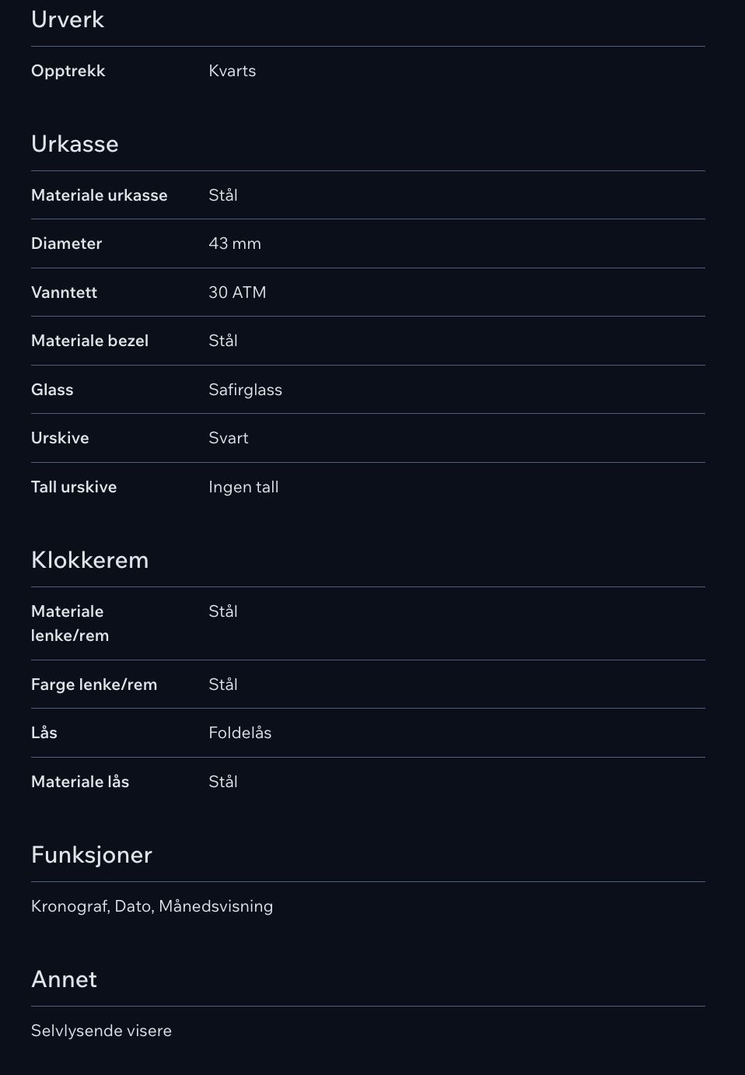
Task: Click the Materiale urkasse label
Action: tap(100, 195)
